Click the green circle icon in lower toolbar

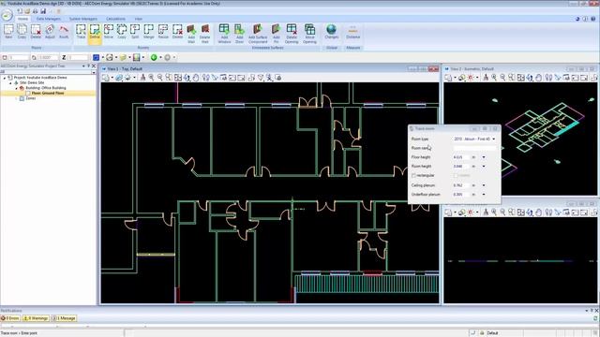click(x=154, y=57)
